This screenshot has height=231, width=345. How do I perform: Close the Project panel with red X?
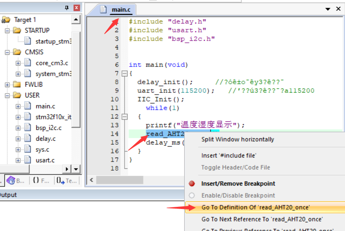77,8
